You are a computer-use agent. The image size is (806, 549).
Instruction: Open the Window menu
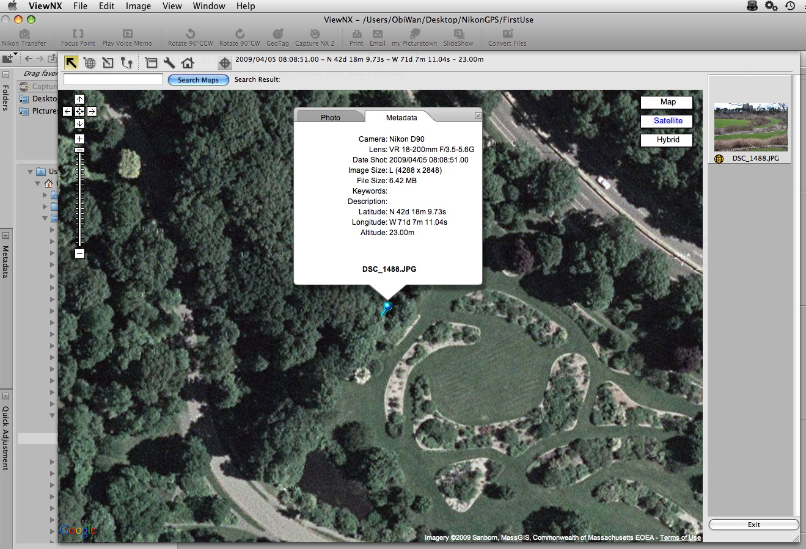[x=209, y=6]
